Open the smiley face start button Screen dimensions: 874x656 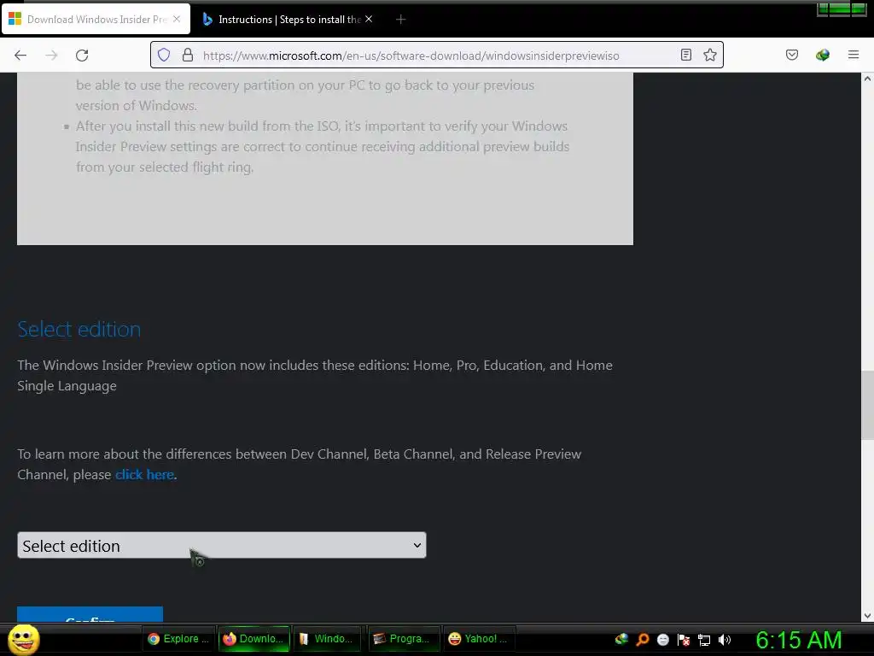(24, 640)
